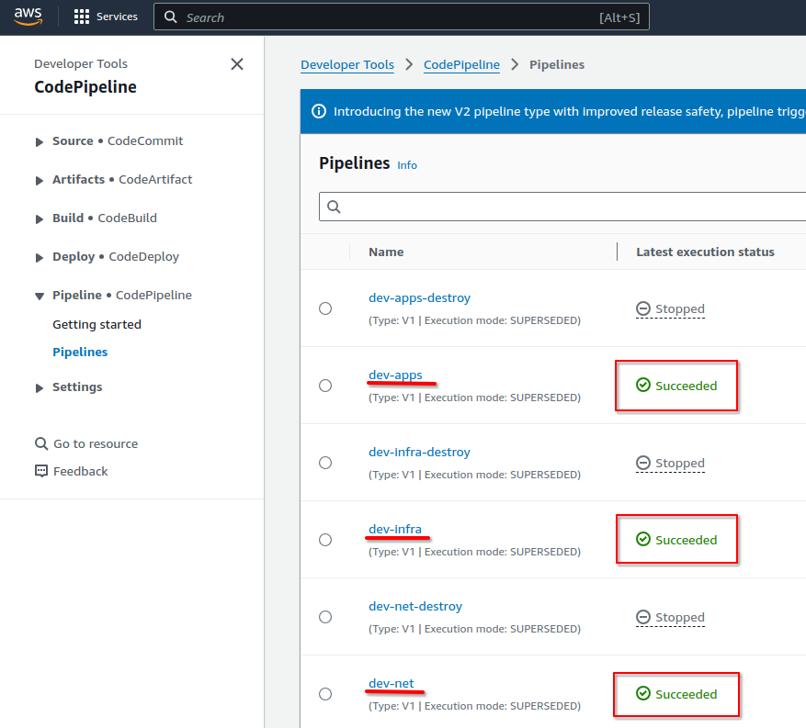This screenshot has height=728, width=806.
Task: Select the dev-infra-destroy pipeline radio button
Action: coord(325,463)
